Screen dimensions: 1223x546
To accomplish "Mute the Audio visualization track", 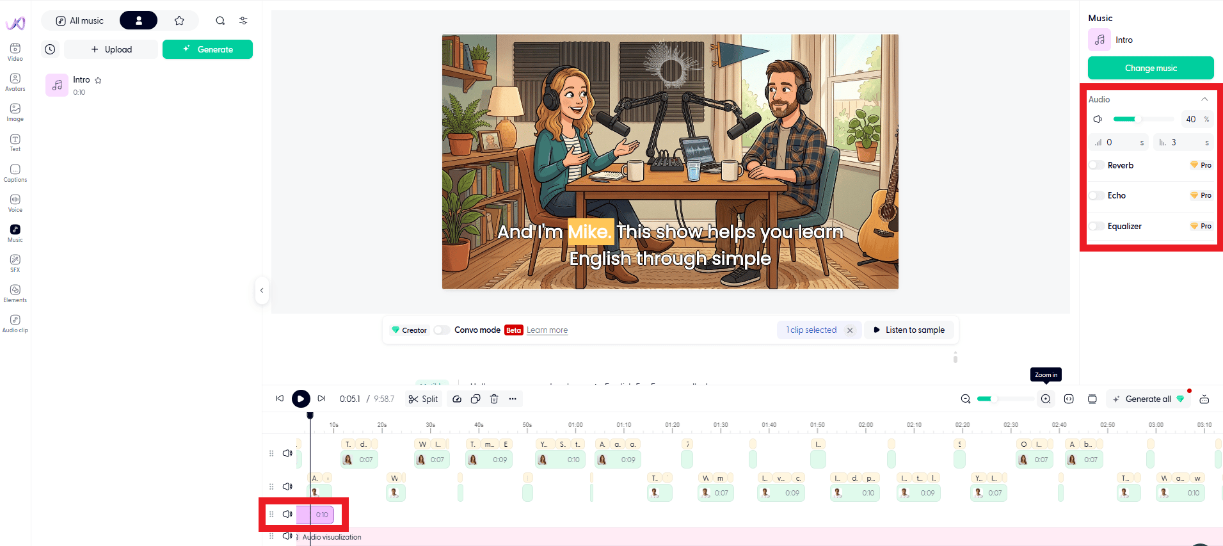I will [287, 536].
